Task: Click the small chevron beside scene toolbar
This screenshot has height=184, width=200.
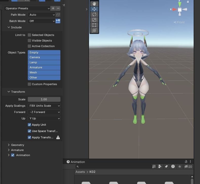Action: (x=86, y=9)
